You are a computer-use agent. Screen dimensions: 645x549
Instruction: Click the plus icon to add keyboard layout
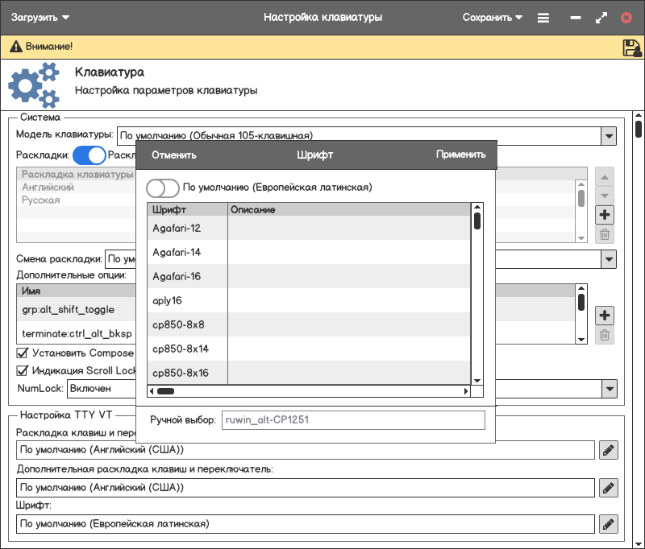pyautogui.click(x=605, y=215)
